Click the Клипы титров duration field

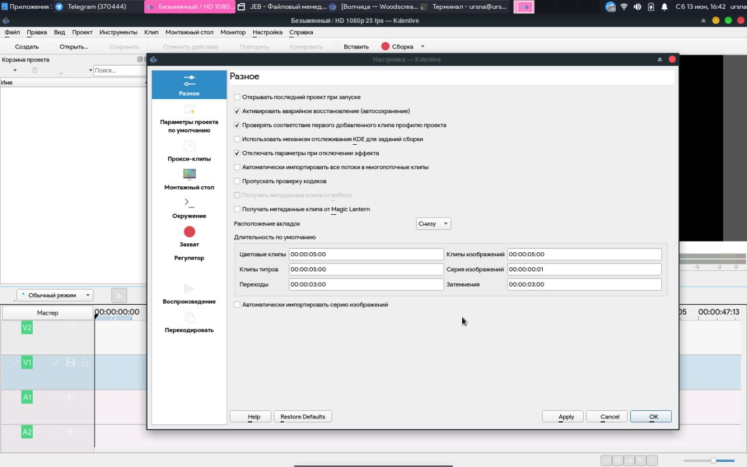point(366,270)
